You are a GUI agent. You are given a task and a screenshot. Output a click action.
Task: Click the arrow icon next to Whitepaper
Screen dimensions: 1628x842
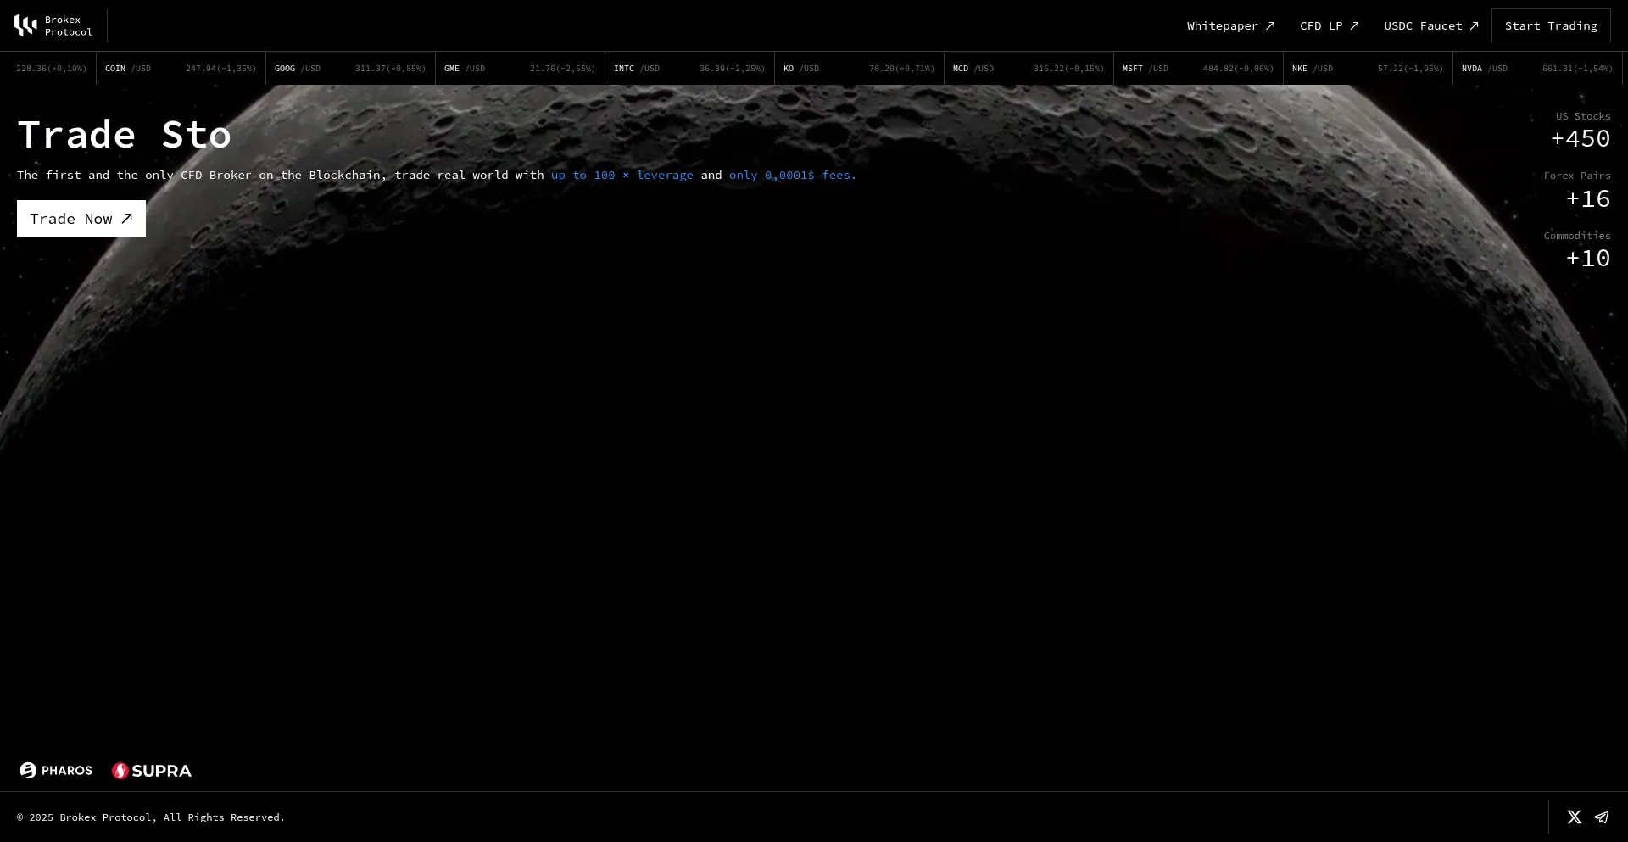pos(1270,26)
